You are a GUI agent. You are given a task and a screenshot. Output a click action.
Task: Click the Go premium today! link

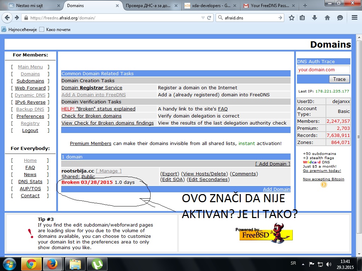point(322,171)
